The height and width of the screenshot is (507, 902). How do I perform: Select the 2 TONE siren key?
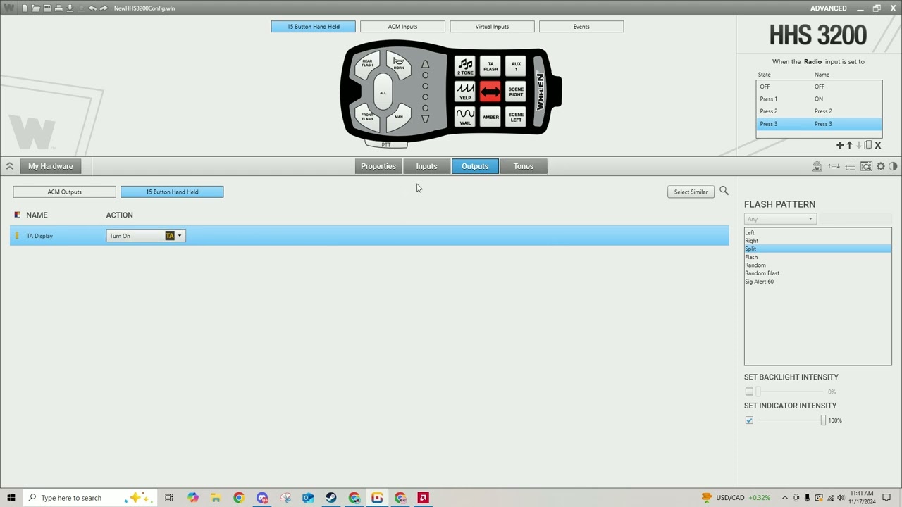coord(465,68)
